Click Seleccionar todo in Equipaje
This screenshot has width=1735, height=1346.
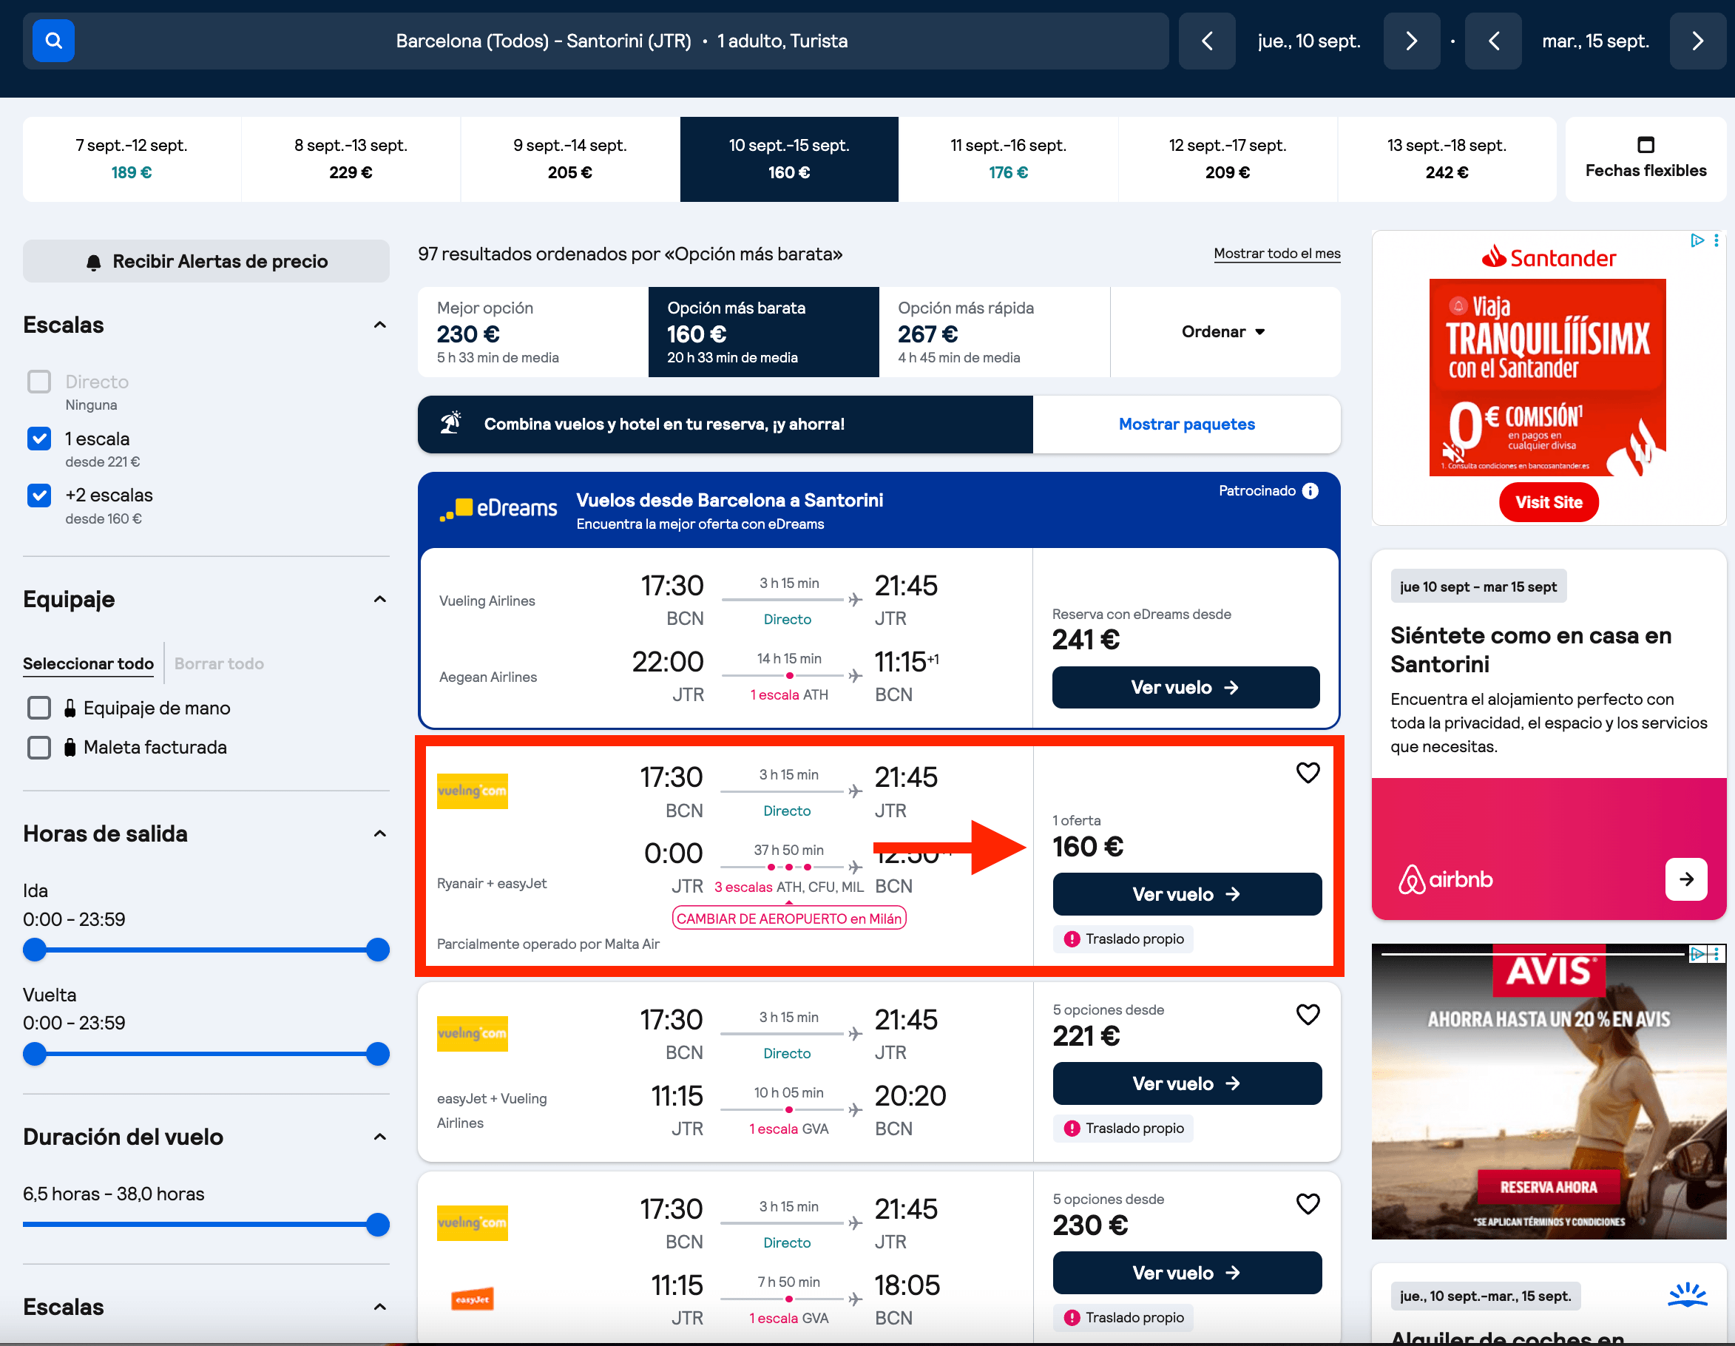tap(88, 663)
